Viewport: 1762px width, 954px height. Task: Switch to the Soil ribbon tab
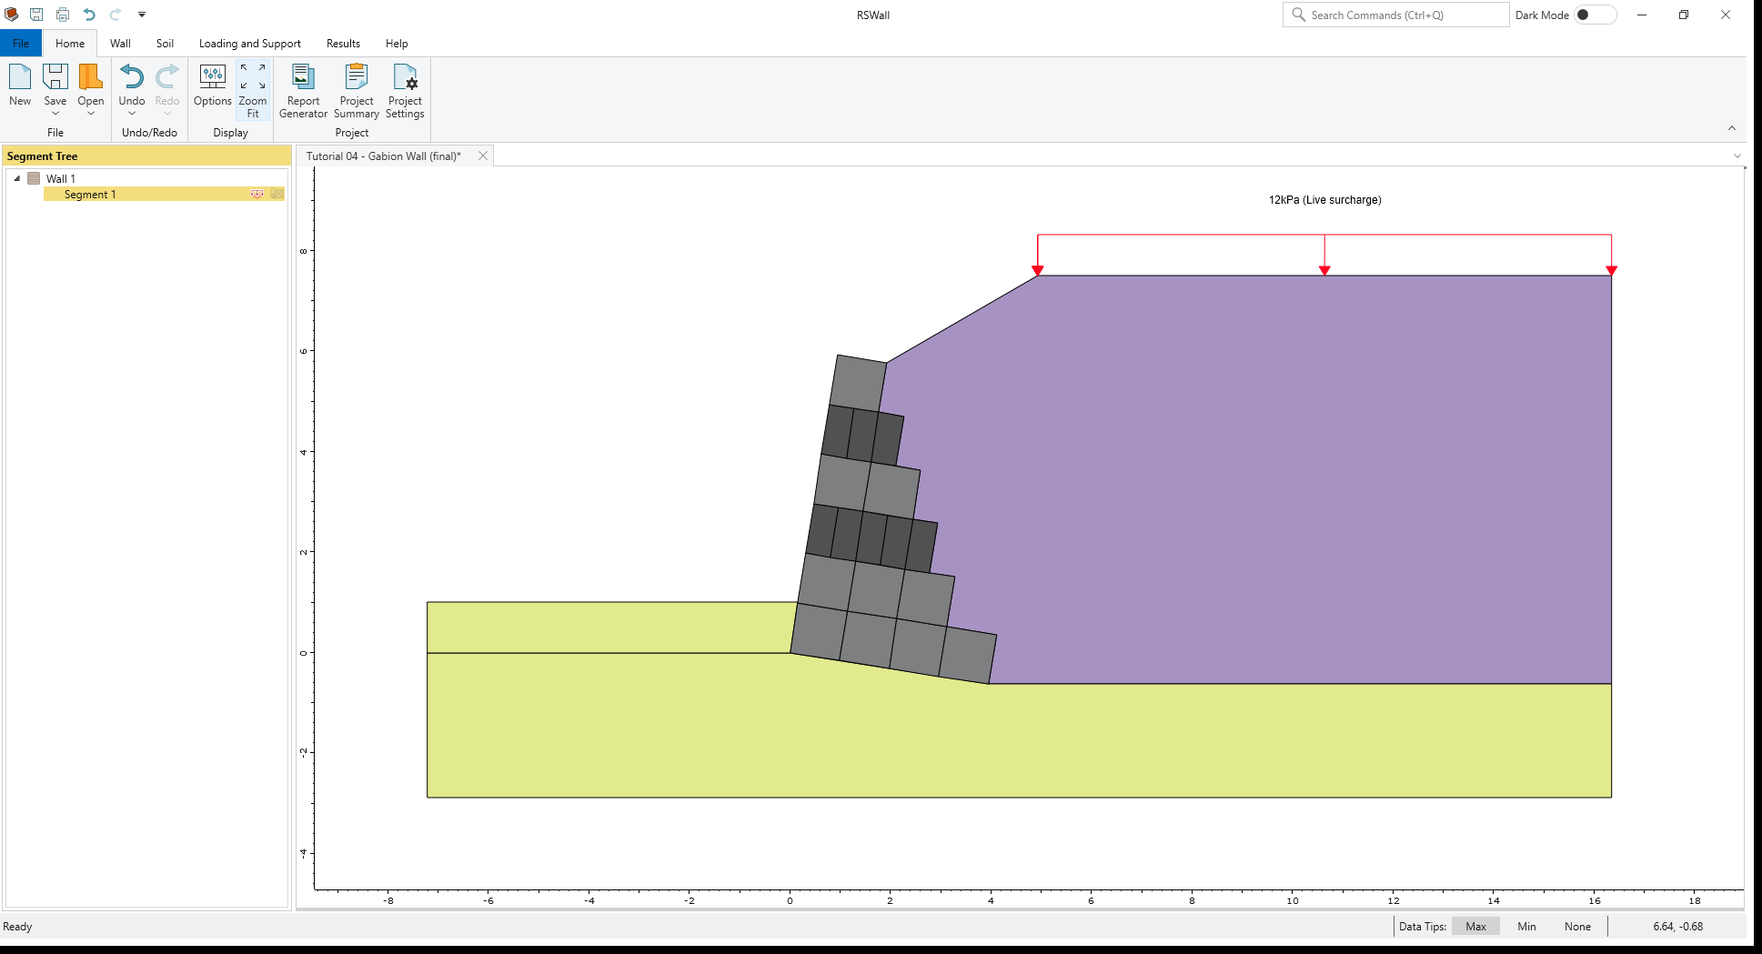coord(165,43)
